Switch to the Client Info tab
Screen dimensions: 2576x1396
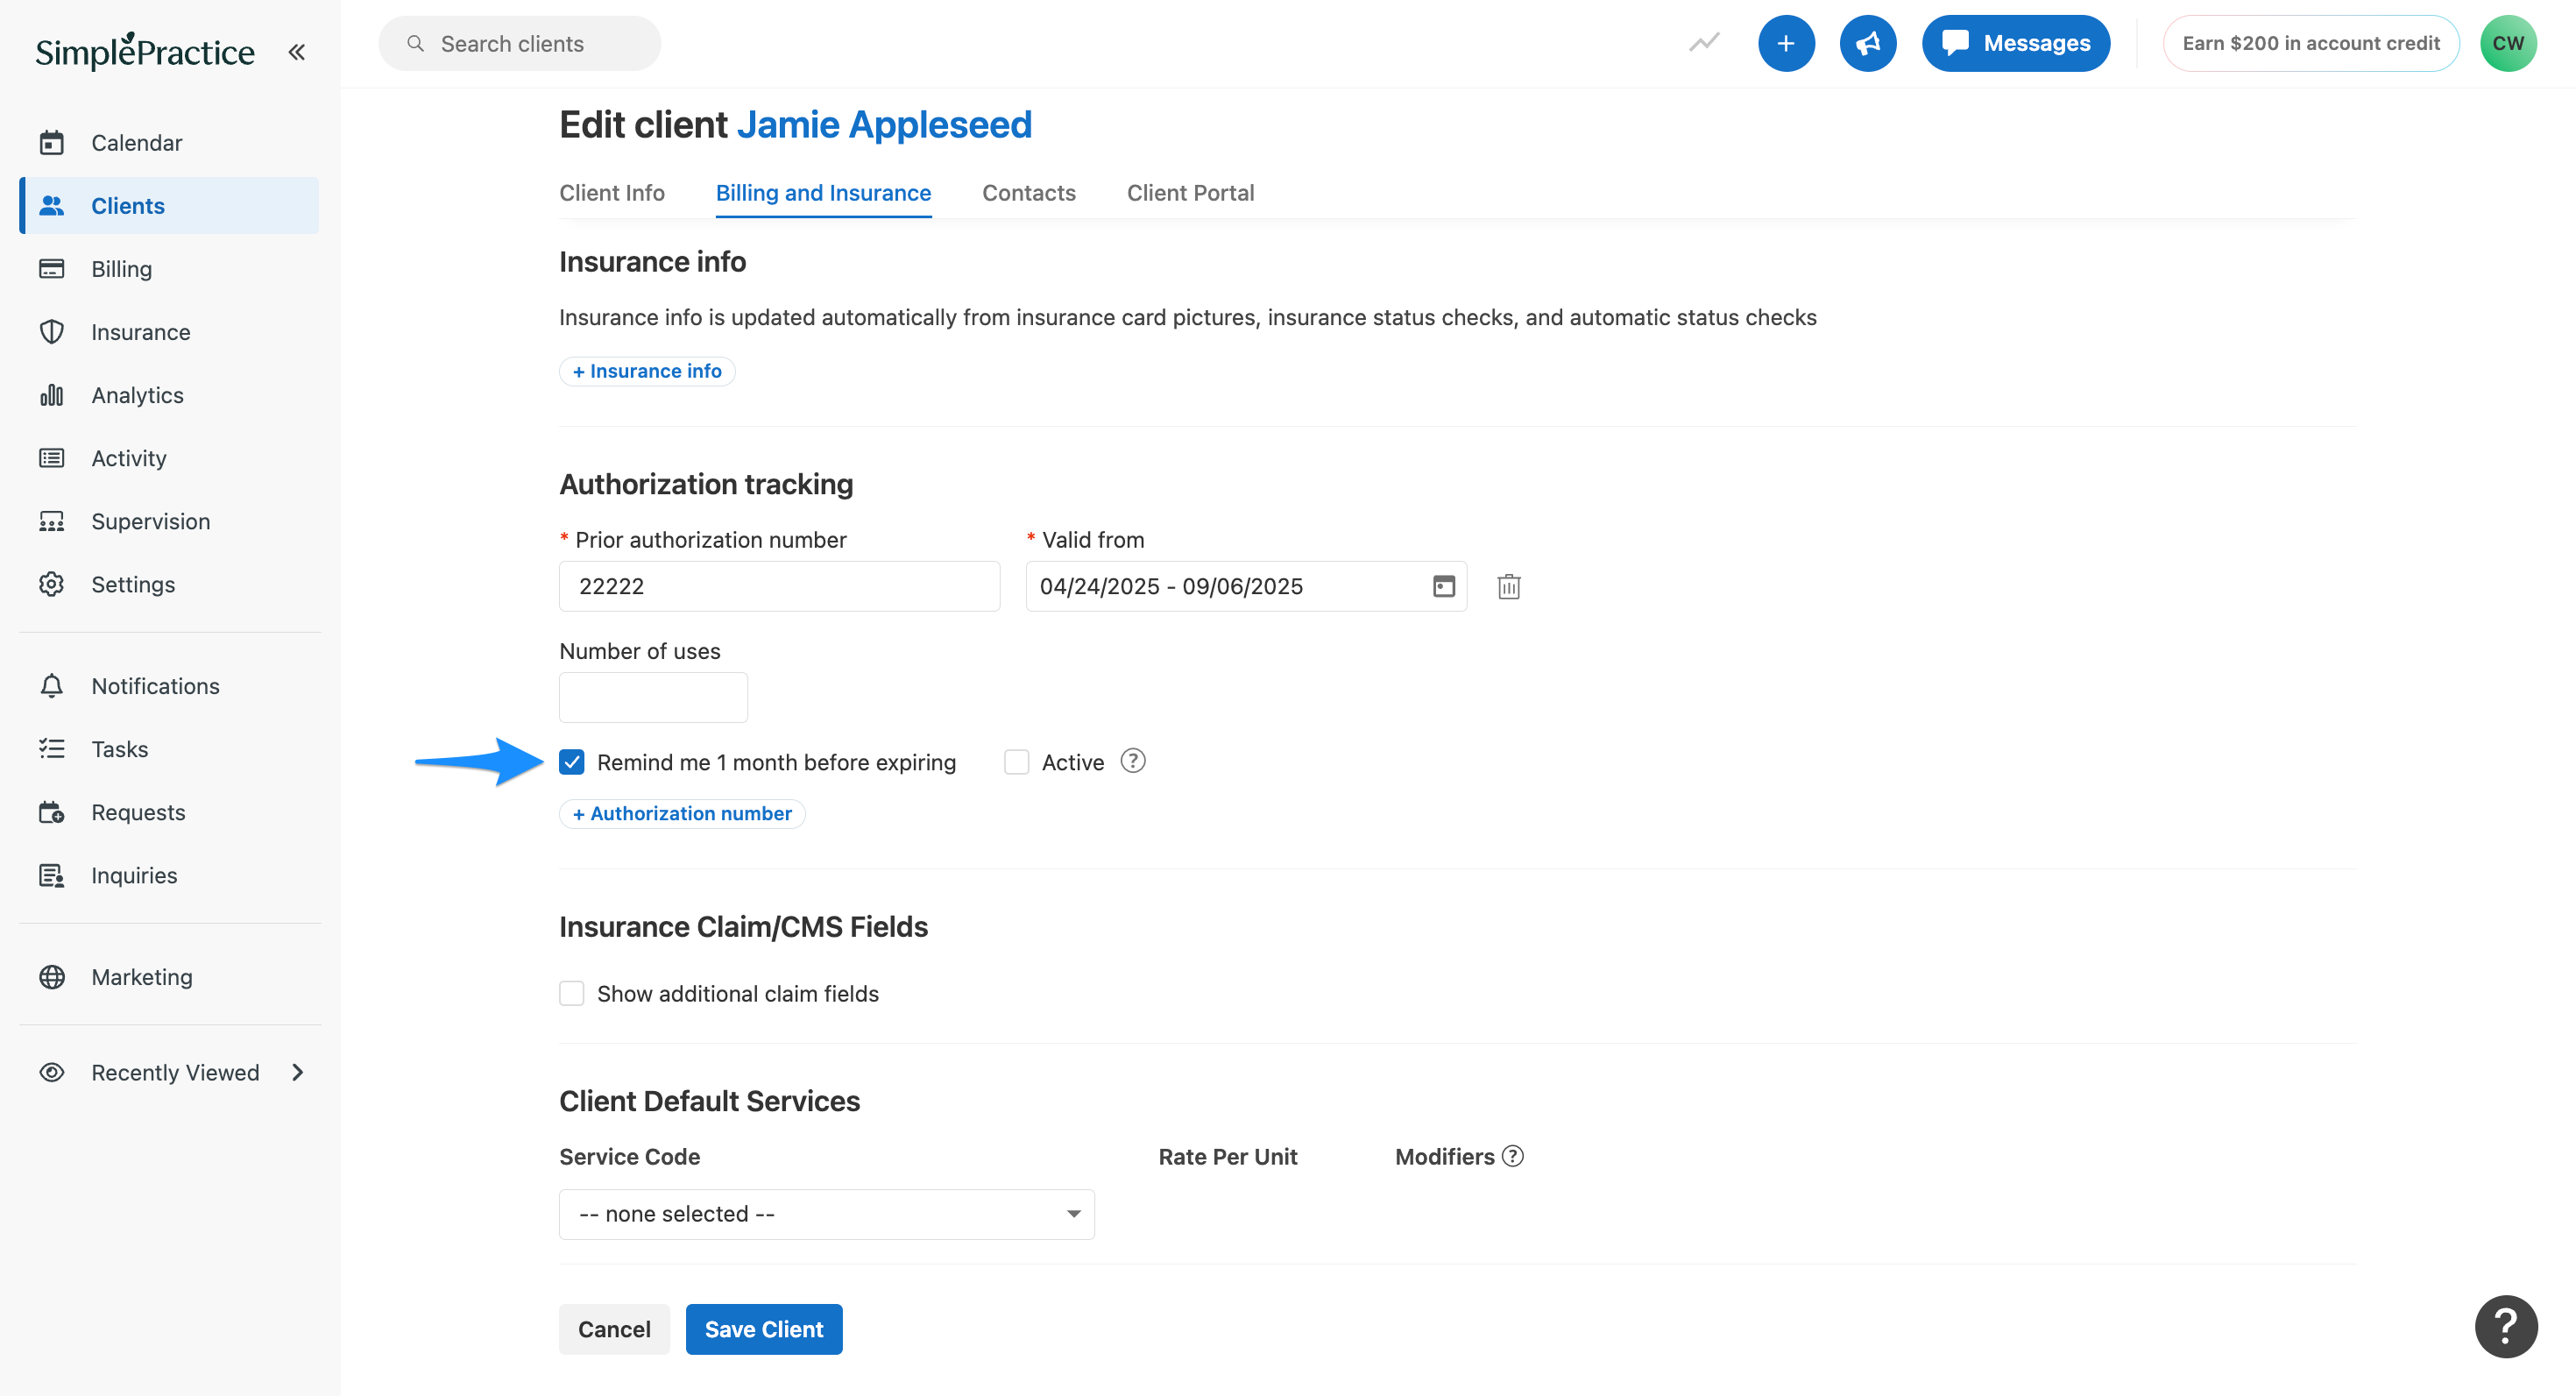click(611, 193)
